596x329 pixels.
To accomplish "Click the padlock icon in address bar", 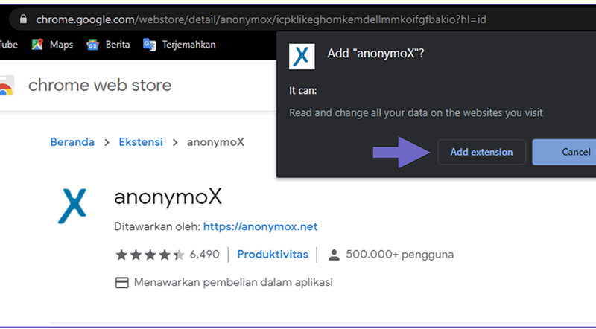I will pyautogui.click(x=23, y=19).
